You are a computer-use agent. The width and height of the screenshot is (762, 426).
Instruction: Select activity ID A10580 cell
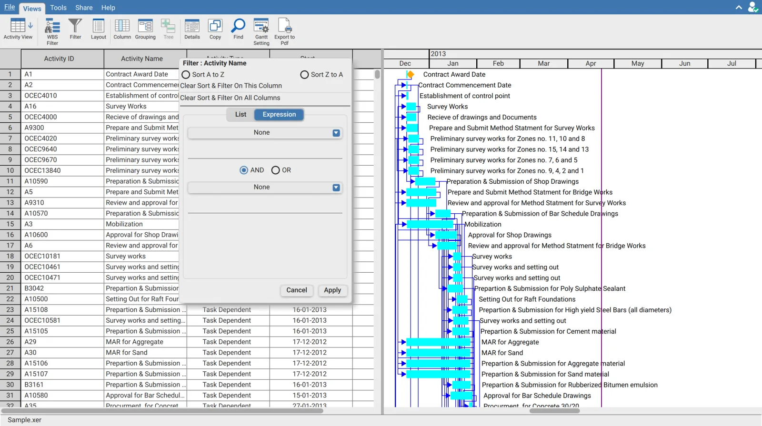click(62, 396)
